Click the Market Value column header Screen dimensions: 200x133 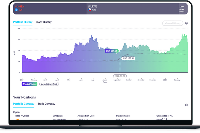pyautogui.click(x=123, y=116)
